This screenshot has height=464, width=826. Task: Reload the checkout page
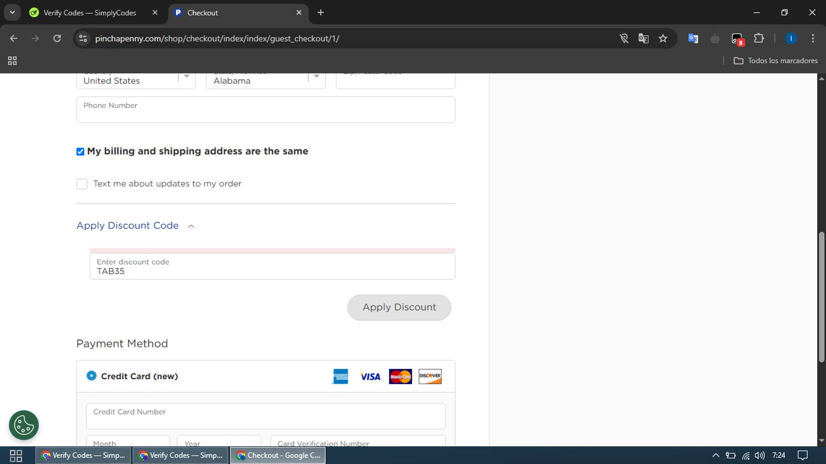point(57,39)
